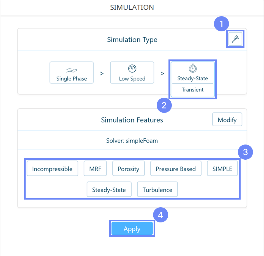Toggle the Porosity feature tag
The image size is (264, 256).
click(129, 169)
